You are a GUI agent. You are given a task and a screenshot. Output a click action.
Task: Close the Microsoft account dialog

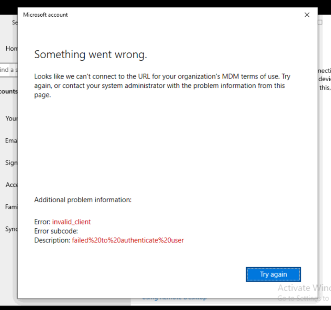[x=307, y=15]
